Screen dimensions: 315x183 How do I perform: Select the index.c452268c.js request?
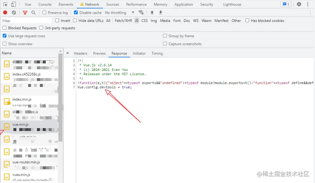29,76
